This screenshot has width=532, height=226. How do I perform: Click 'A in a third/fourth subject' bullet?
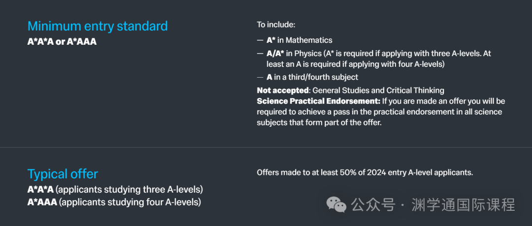click(307, 77)
